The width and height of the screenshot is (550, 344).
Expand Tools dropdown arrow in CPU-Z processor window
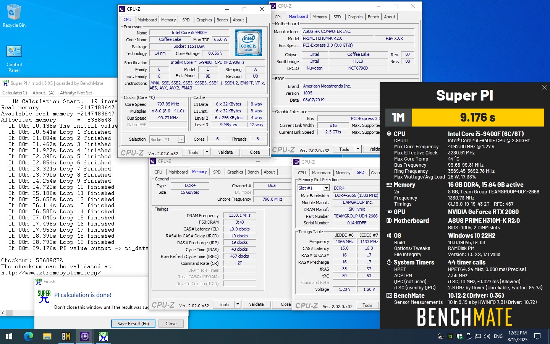207,152
